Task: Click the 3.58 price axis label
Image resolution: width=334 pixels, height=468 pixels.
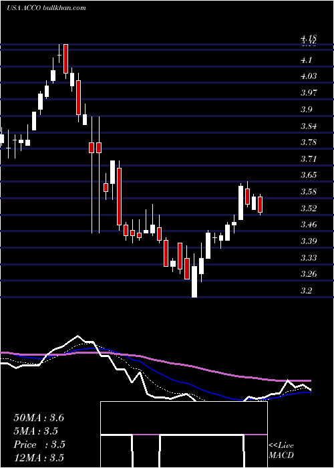Action: pos(309,192)
